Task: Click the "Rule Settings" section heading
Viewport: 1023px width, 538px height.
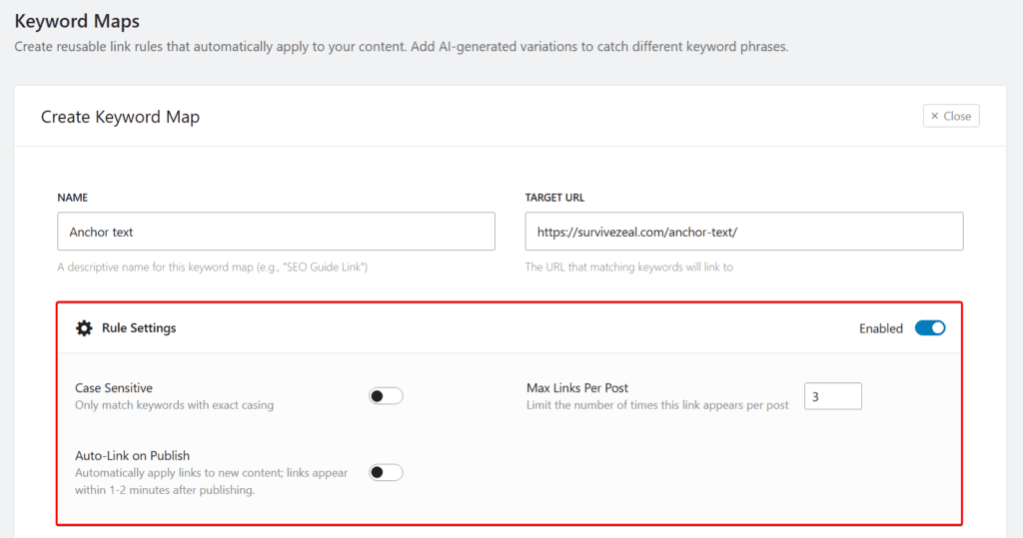Action: tap(139, 328)
